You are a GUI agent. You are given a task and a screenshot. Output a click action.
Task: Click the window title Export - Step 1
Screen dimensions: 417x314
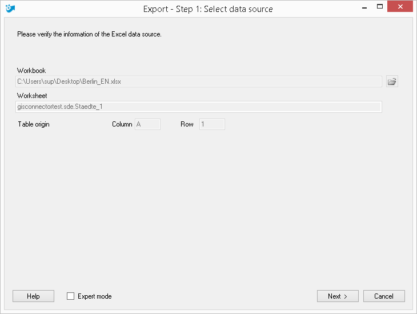[x=208, y=9]
